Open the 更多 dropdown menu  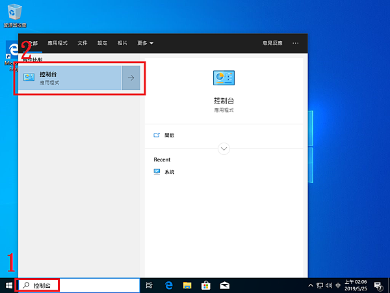(x=145, y=43)
